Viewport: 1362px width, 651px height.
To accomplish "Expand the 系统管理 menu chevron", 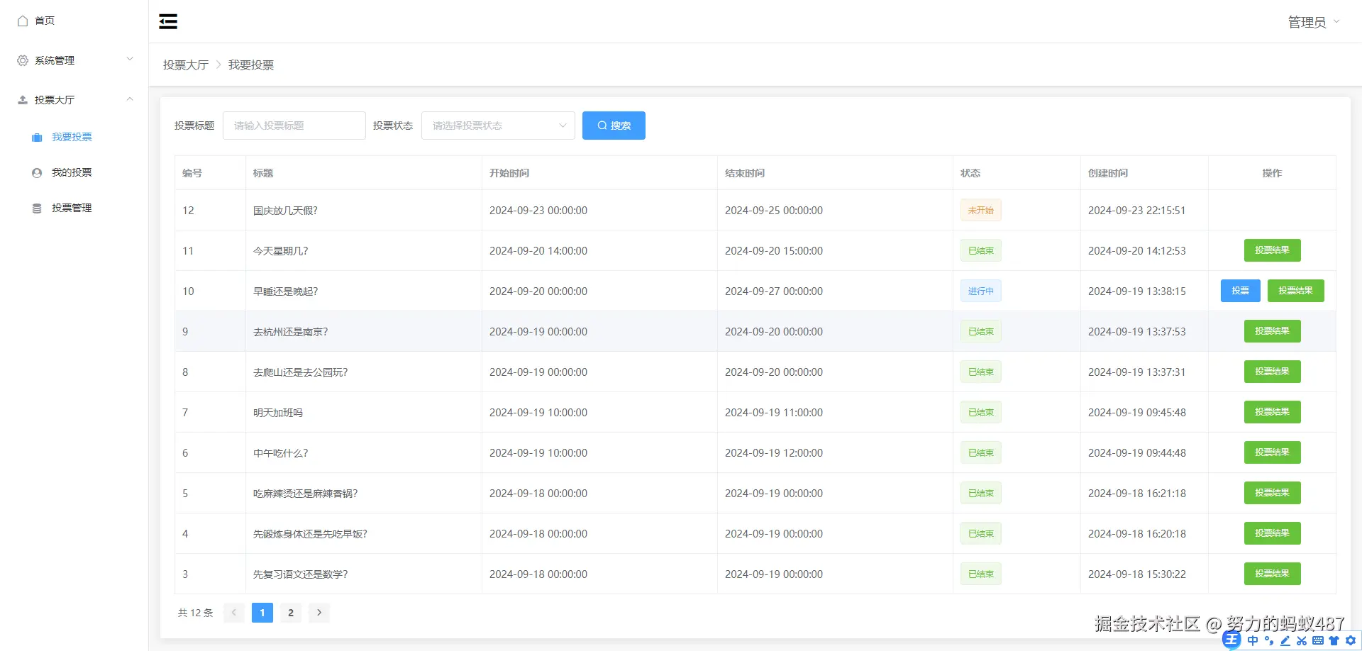I will pyautogui.click(x=130, y=59).
